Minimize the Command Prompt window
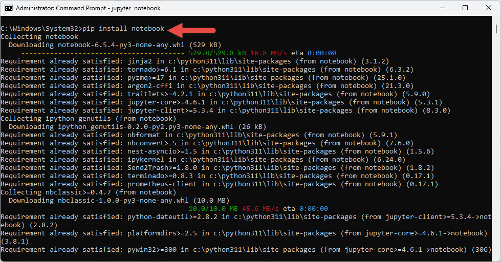 (442, 8)
